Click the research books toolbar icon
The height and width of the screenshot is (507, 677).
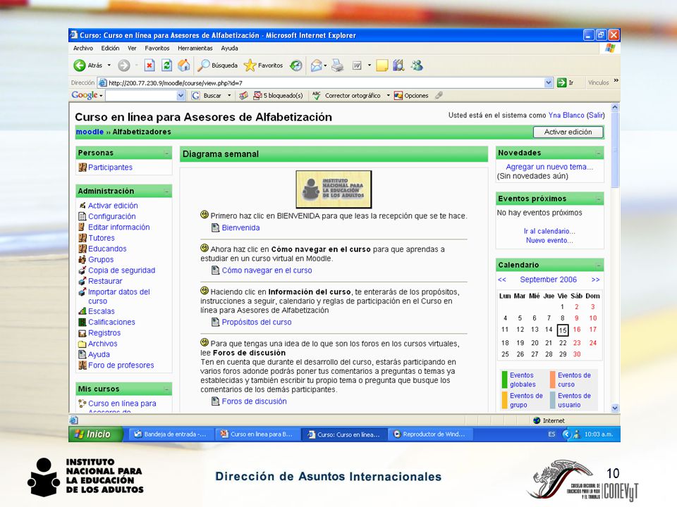point(398,65)
